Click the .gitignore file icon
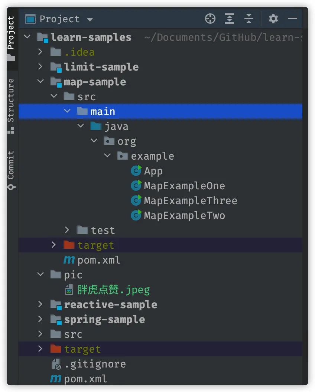Screen dimensions: 315x392 click(x=56, y=364)
